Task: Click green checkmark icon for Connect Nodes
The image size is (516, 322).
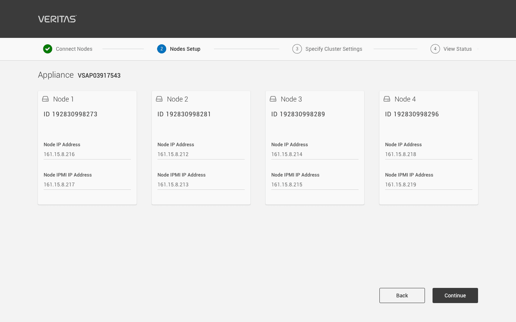Action: pyautogui.click(x=47, y=49)
